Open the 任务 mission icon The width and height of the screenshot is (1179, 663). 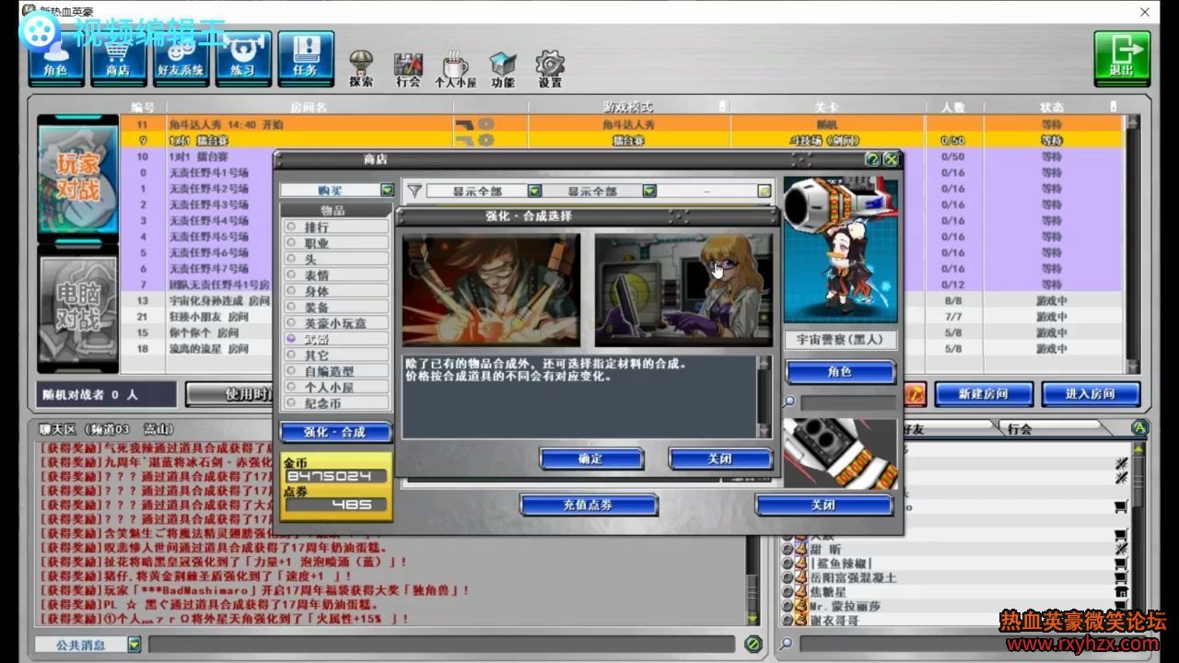(x=305, y=58)
